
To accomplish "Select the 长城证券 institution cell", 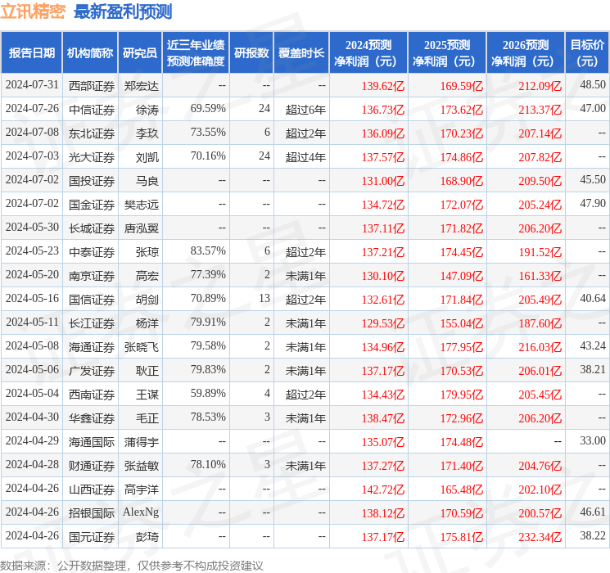I will [x=92, y=228].
